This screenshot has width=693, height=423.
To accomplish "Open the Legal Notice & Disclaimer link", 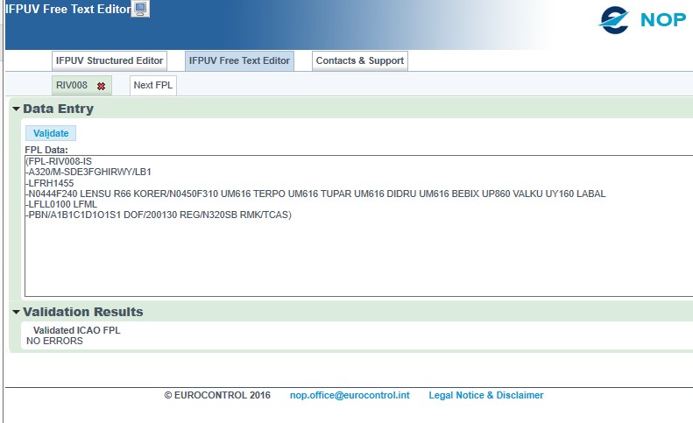I will (x=485, y=395).
